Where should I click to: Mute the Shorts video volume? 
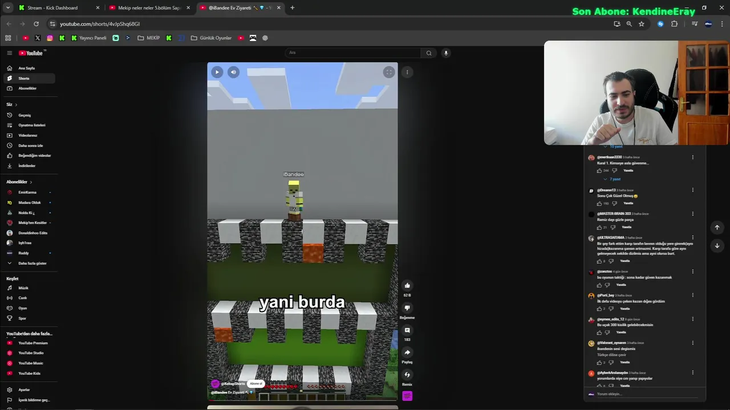pyautogui.click(x=233, y=72)
